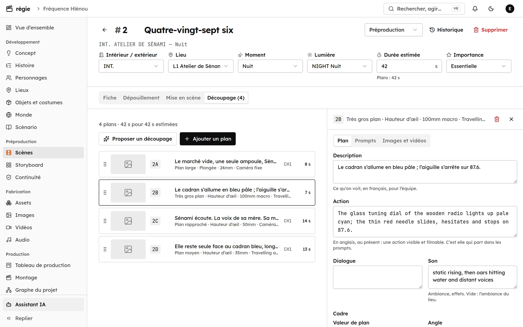This screenshot has height=327, width=523.
Task: Click Proposer un découpage button
Action: click(138, 139)
